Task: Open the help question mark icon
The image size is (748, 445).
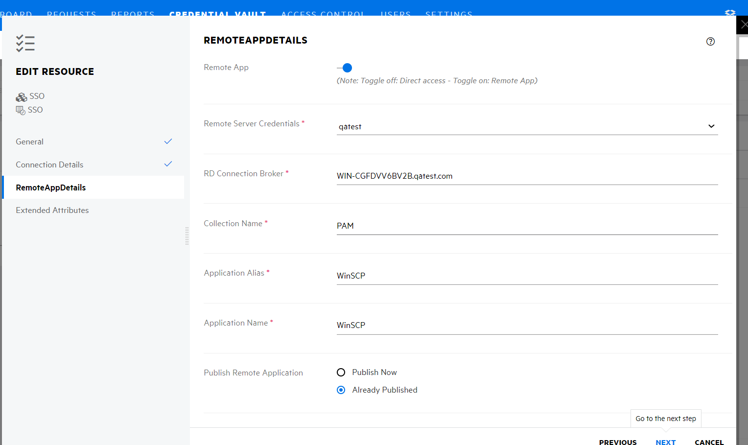Action: pyautogui.click(x=710, y=41)
